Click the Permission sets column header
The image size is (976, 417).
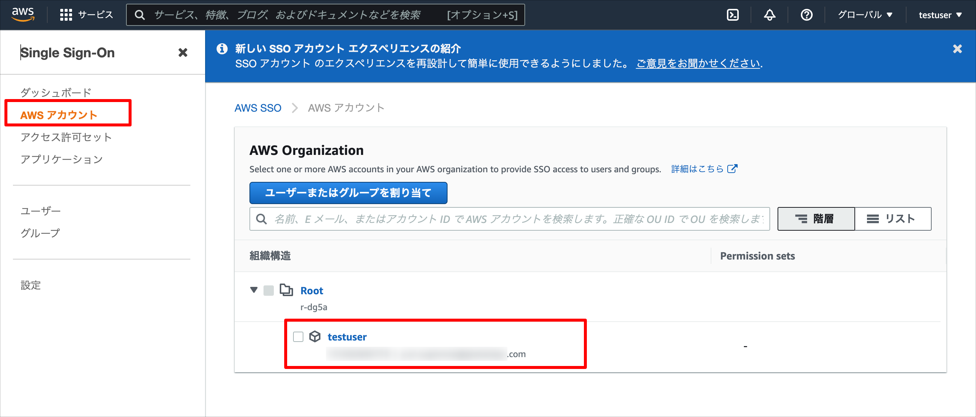pyautogui.click(x=757, y=256)
